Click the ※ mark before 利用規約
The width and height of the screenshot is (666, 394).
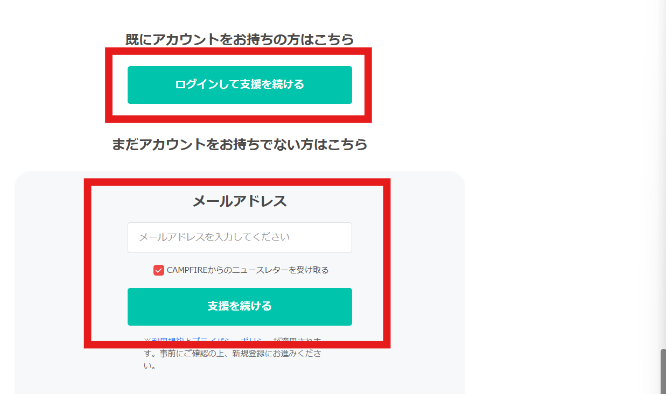pyautogui.click(x=148, y=341)
